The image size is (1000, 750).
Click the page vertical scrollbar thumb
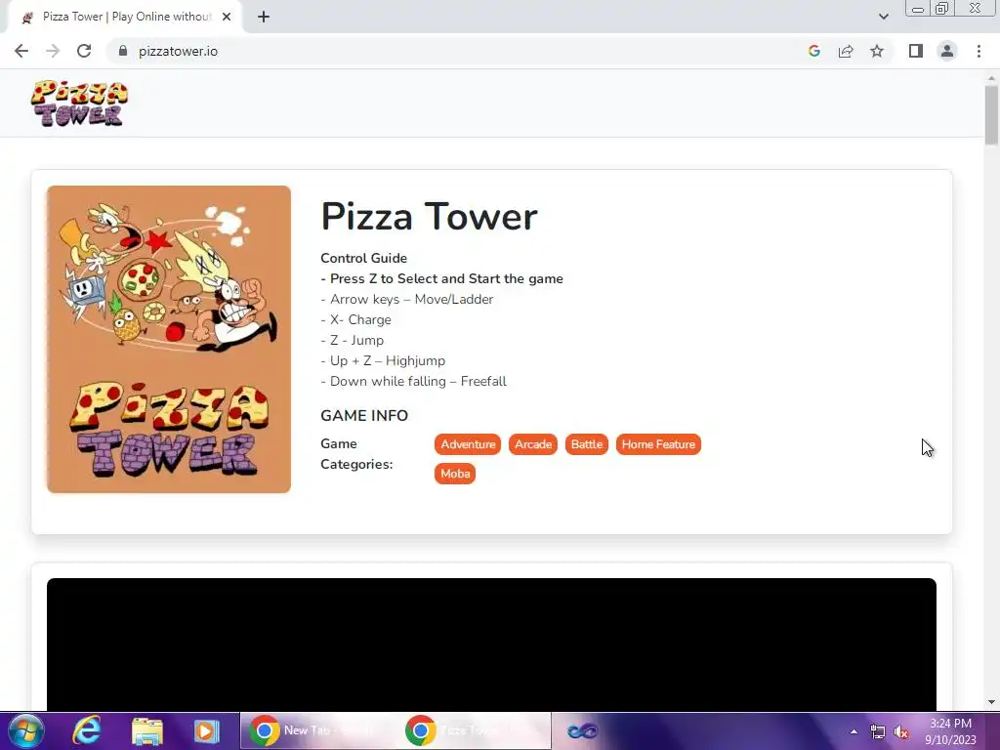[x=991, y=115]
